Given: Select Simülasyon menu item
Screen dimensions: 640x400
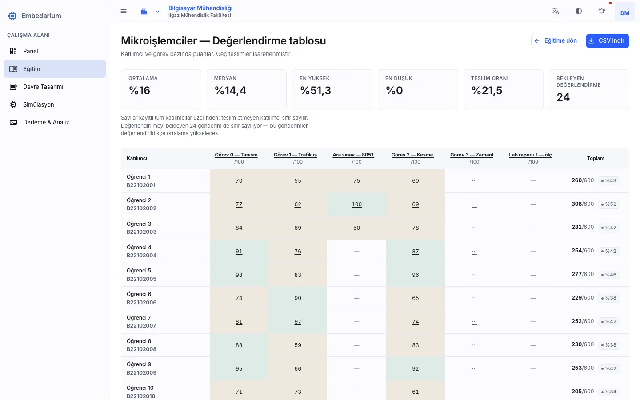Looking at the screenshot, I should click(55, 104).
